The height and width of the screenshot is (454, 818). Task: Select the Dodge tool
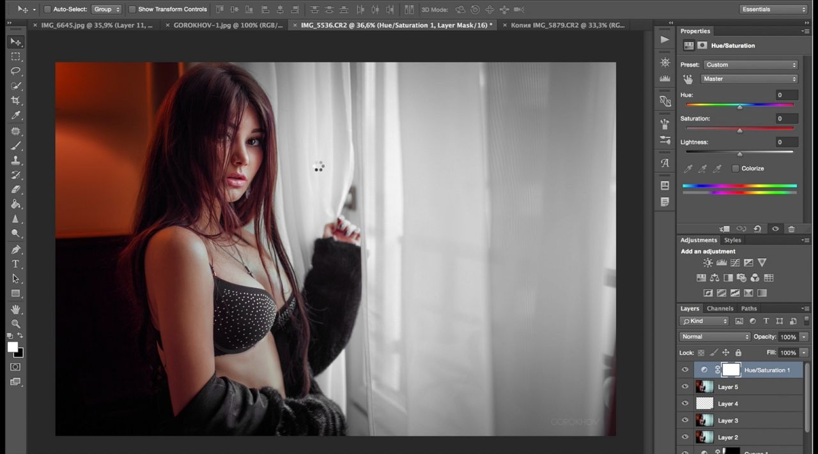(x=16, y=234)
